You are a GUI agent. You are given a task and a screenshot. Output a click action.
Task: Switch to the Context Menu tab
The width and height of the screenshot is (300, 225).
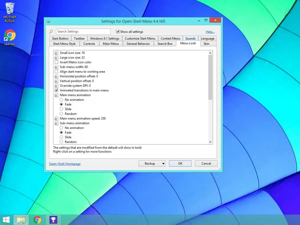[170, 39]
